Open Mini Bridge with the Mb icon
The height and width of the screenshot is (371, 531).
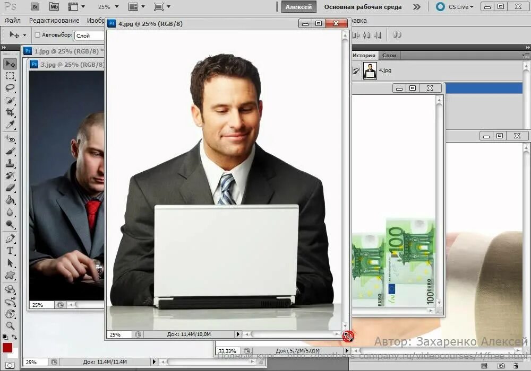pos(54,6)
